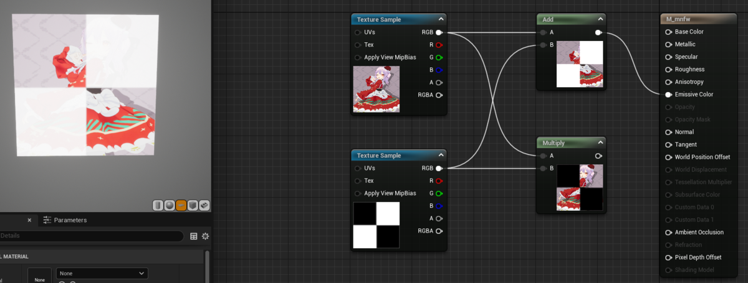
Task: Click the Ambient Occlusion input pin
Action: pos(669,232)
